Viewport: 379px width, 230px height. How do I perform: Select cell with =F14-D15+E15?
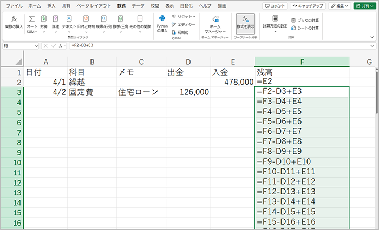click(302, 212)
